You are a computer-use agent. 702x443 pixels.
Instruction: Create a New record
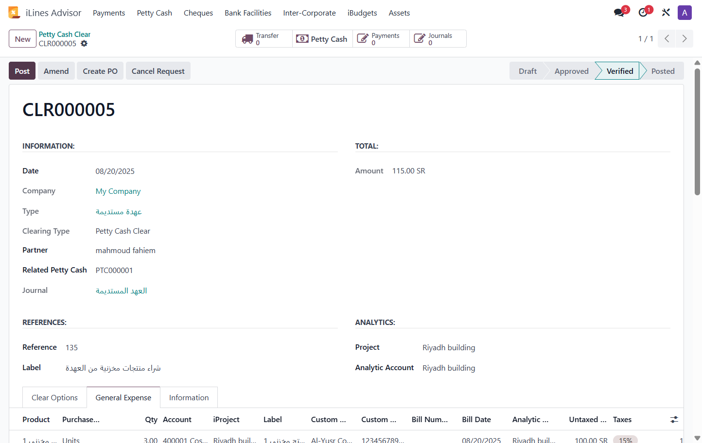click(x=23, y=39)
